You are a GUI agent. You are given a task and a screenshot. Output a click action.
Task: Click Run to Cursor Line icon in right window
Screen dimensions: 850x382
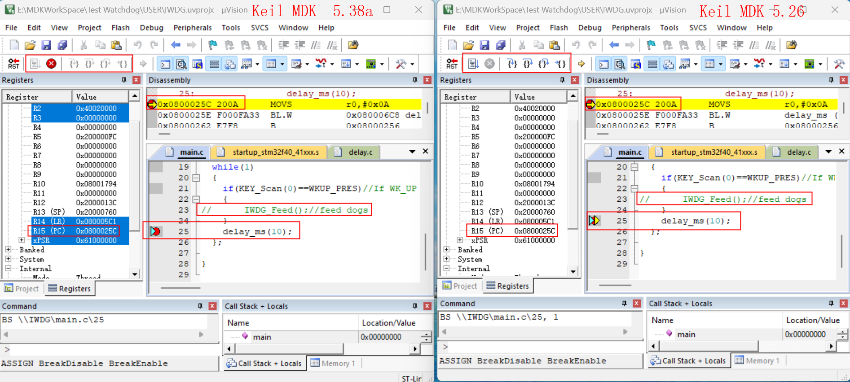pos(560,64)
